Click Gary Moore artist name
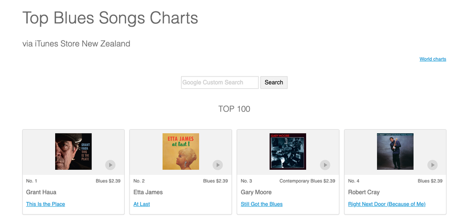 (256, 192)
